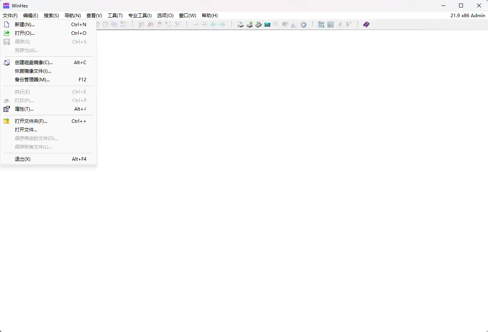
Task: Click the Open Disk toolbar icon
Action: click(x=240, y=25)
